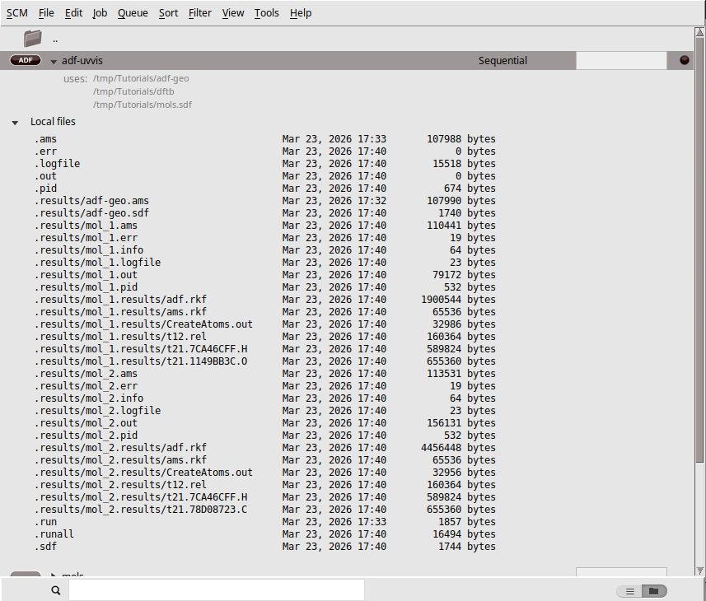The height and width of the screenshot is (601, 706).
Task: Collapse the Local files section
Action: click(x=15, y=121)
